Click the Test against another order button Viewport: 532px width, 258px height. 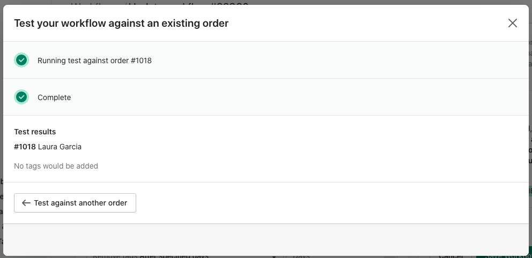tap(75, 203)
